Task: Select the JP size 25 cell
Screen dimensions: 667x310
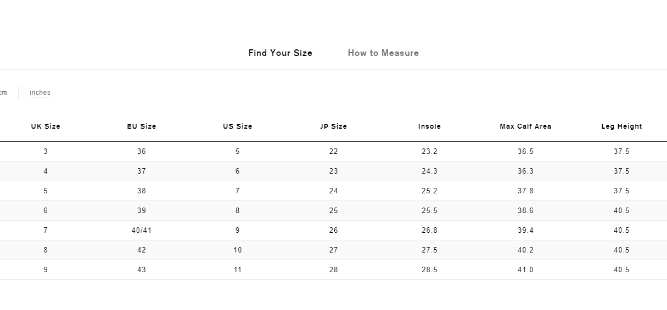Action: [334, 211]
